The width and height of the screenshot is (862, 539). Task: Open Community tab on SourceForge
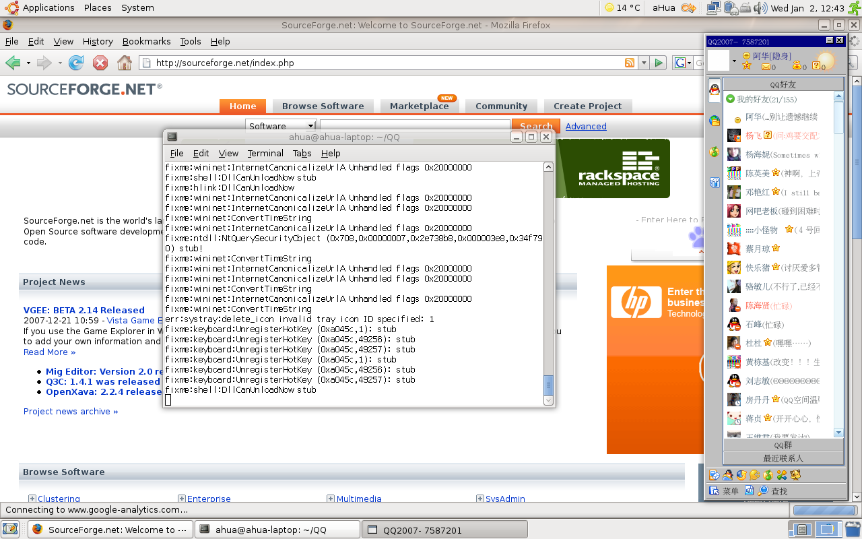click(x=501, y=106)
